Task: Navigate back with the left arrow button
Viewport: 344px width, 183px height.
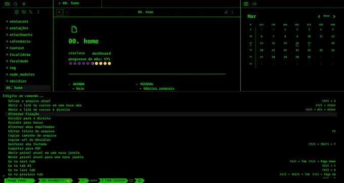Action: click(60, 12)
